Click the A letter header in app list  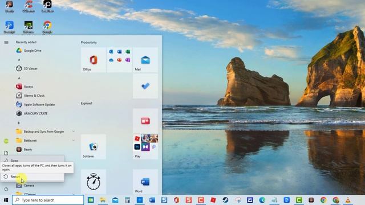(19, 78)
